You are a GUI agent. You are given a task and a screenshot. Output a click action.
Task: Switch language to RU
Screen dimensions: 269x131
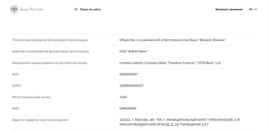251,10
